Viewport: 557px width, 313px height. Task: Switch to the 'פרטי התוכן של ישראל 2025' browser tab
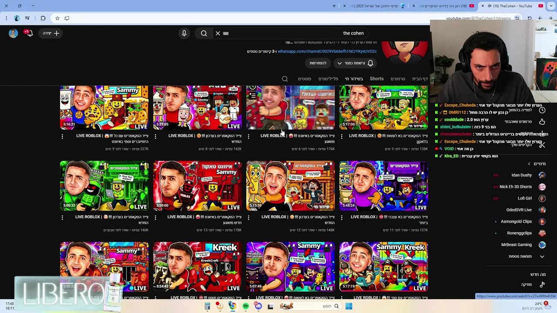pos(377,6)
